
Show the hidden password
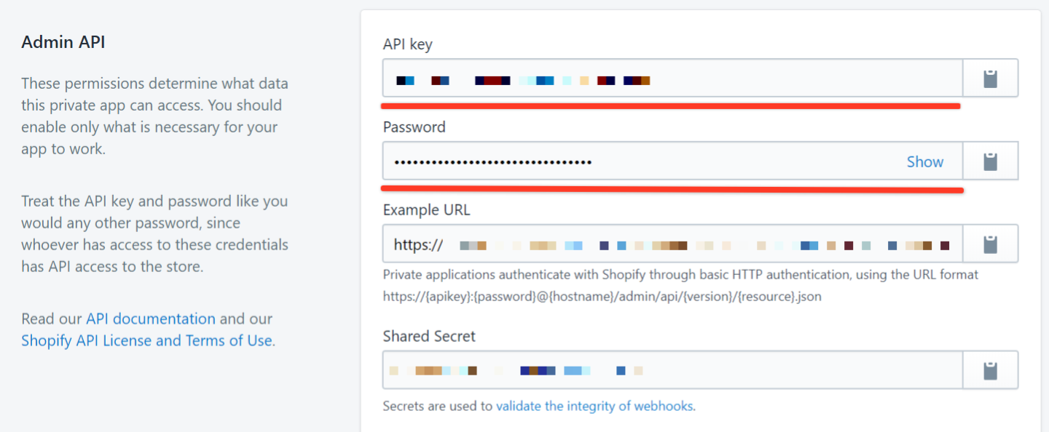924,161
